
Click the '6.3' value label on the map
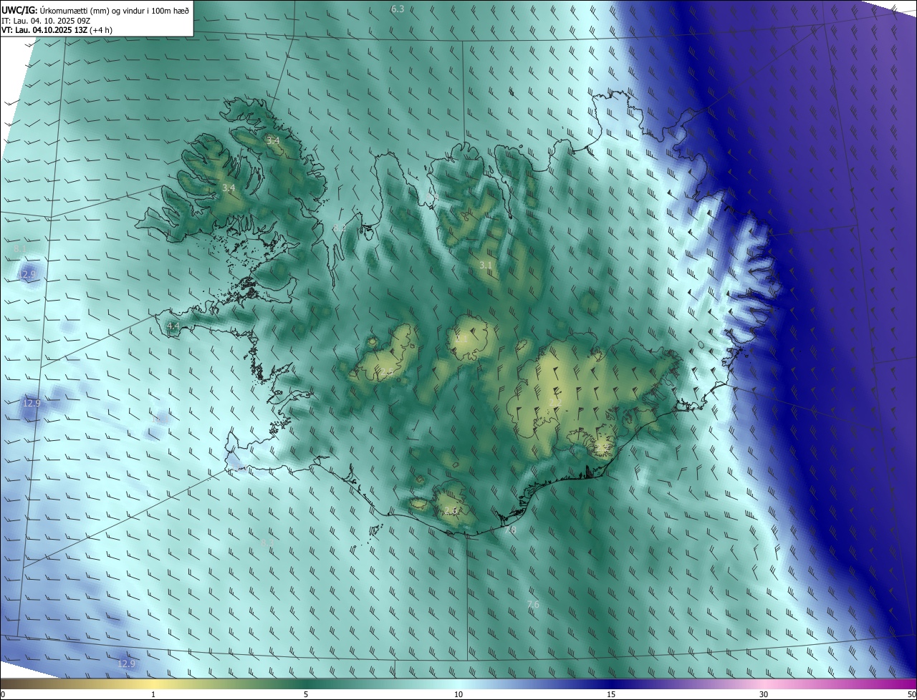(x=398, y=9)
